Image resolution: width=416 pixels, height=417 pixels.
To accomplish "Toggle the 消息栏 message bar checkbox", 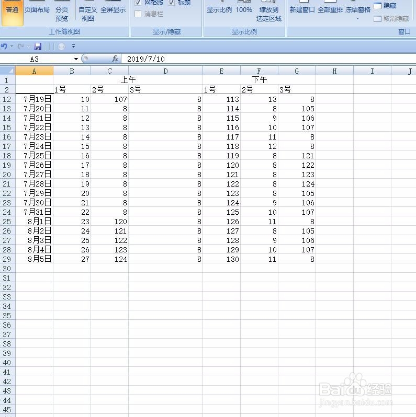I will click(138, 14).
